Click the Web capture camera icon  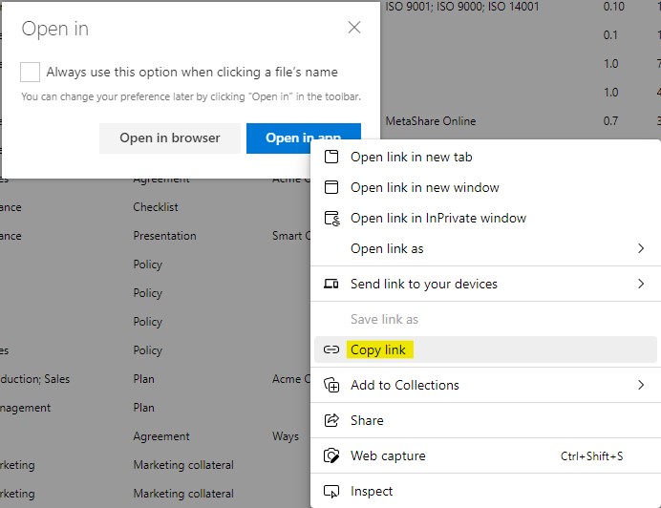click(332, 455)
